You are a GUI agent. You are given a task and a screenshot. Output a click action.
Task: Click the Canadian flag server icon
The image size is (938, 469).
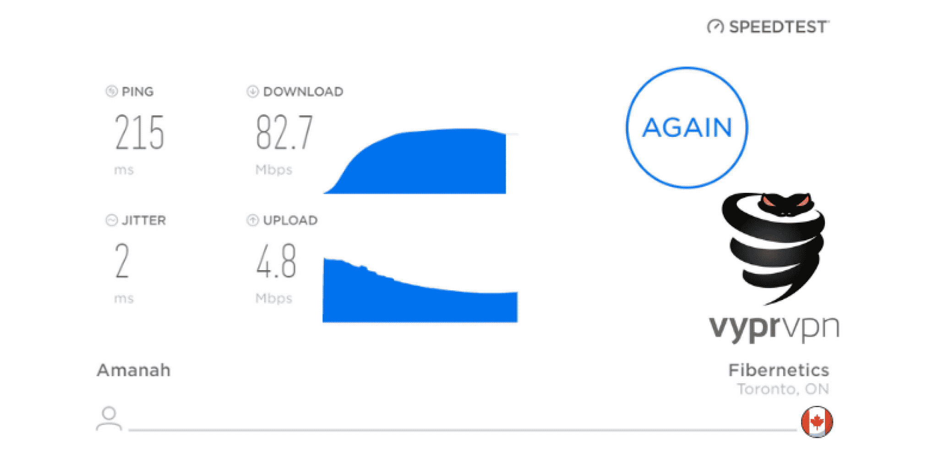(x=817, y=421)
